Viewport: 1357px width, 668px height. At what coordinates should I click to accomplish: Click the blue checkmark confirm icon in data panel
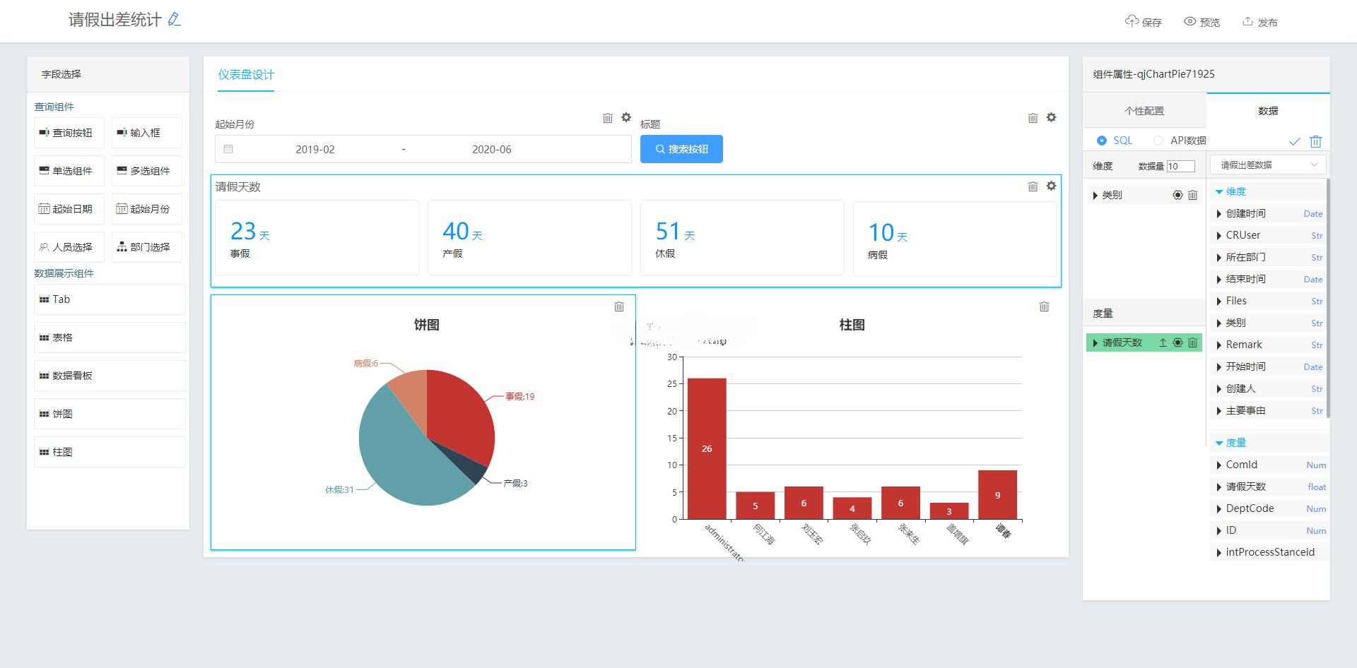(1294, 141)
